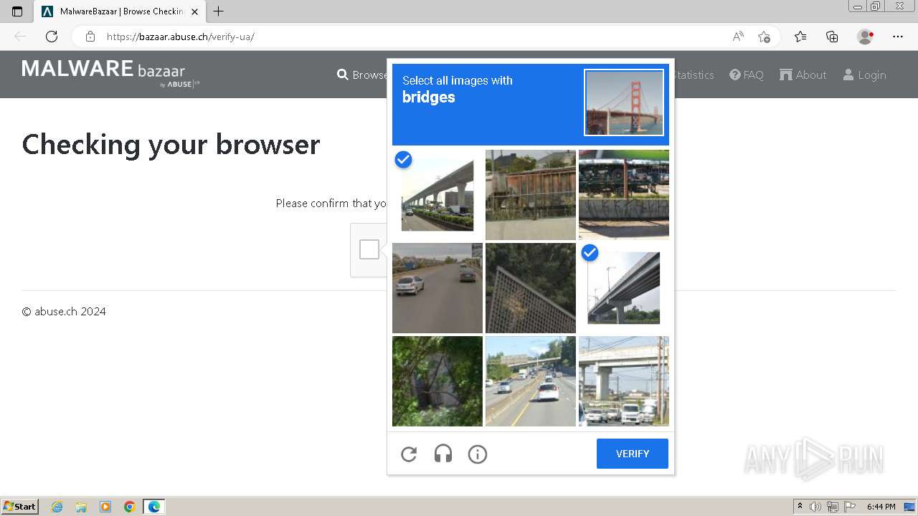This screenshot has height=516, width=918.
Task: Open Action Center flag icon
Action: click(x=850, y=507)
